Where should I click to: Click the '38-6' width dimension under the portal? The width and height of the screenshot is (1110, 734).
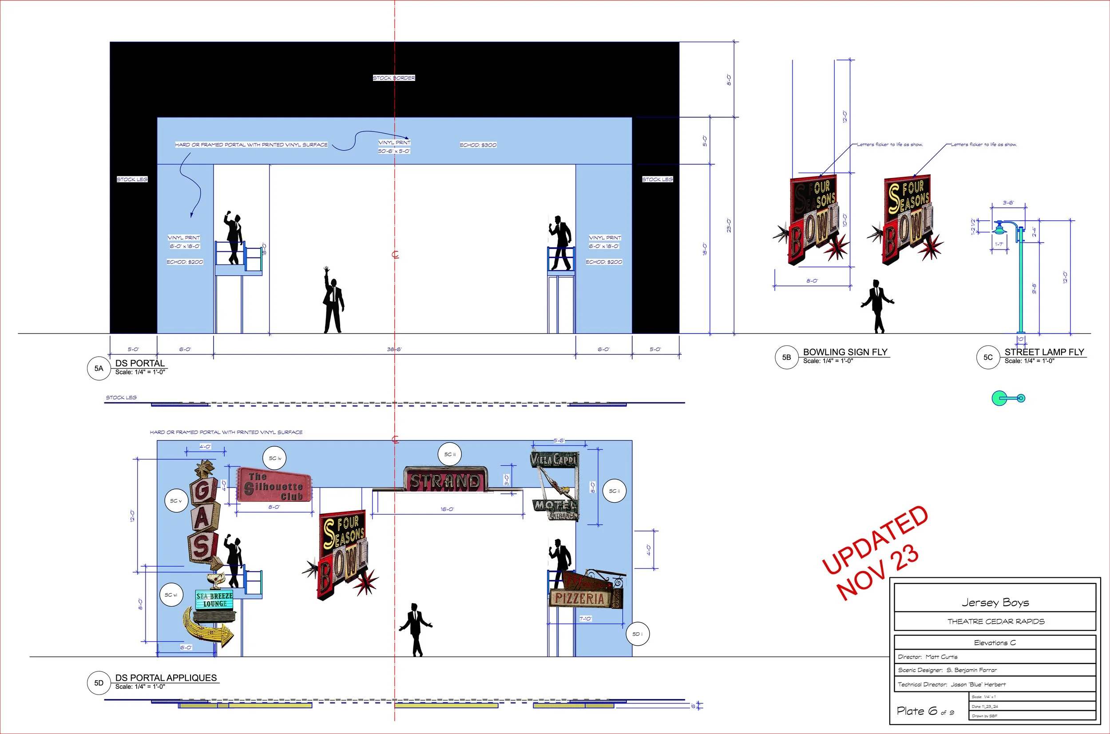tap(394, 349)
